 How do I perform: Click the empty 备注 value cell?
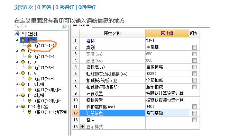[167, 120]
